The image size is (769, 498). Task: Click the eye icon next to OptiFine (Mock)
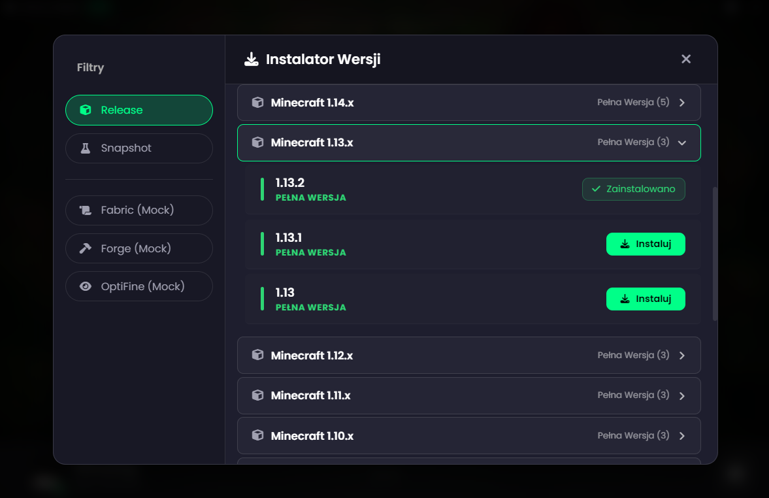click(86, 286)
